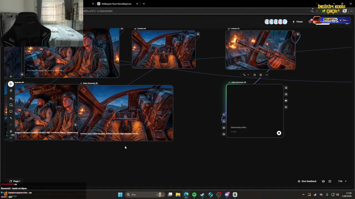Viewport: 355px width, 199px height.
Task: Open Discord from the taskbar
Action: 227,195
